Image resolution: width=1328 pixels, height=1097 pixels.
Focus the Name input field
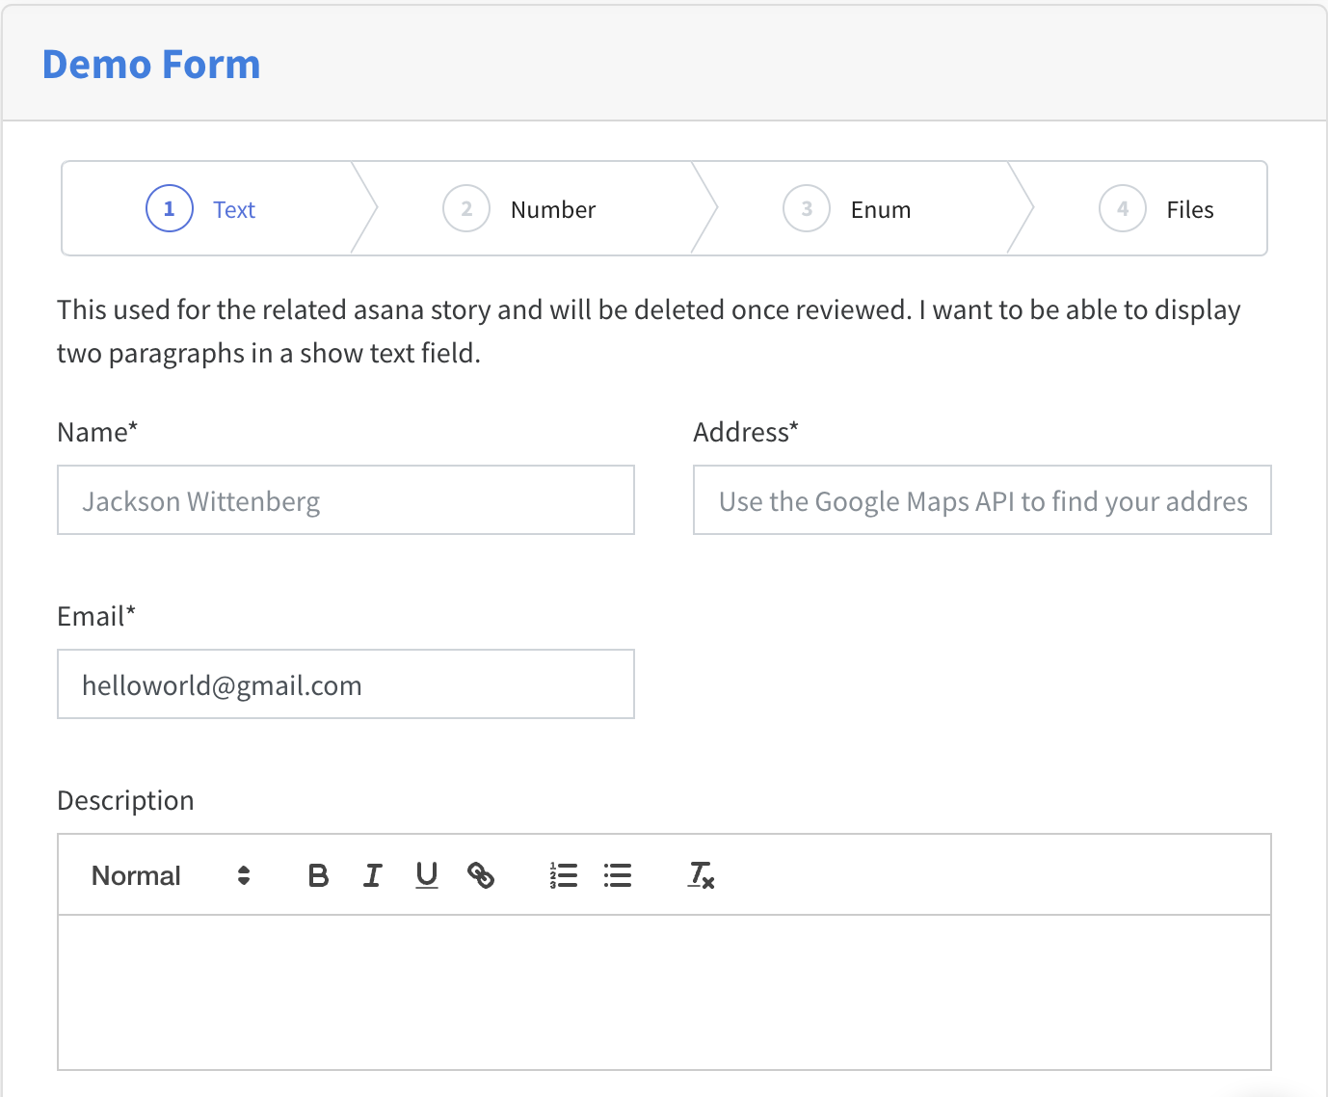[346, 500]
